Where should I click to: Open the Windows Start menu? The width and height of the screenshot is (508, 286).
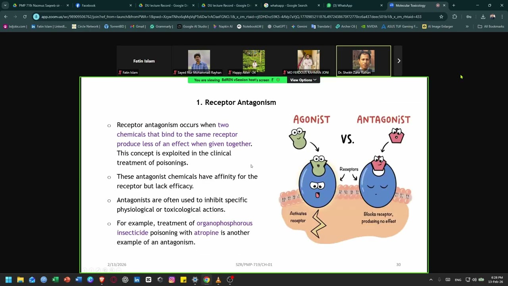(x=8, y=280)
